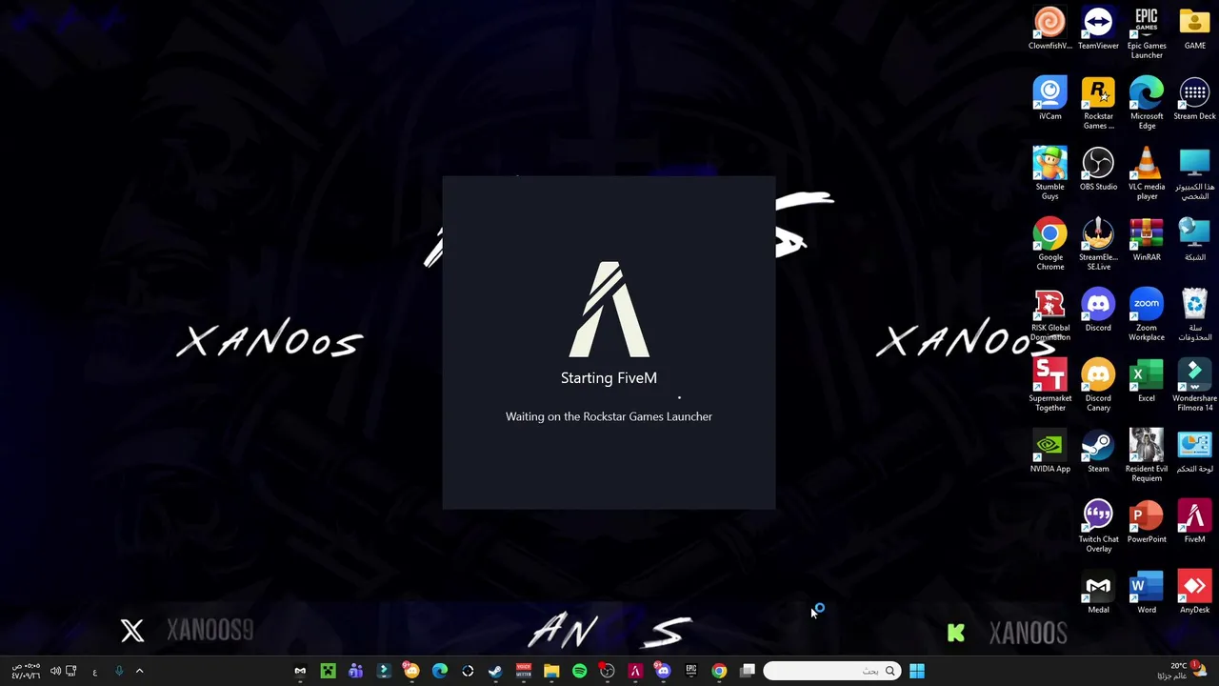Screen dimensions: 1219x686
Task: Expand the hidden system tray icons chevron
Action: pyautogui.click(x=139, y=671)
